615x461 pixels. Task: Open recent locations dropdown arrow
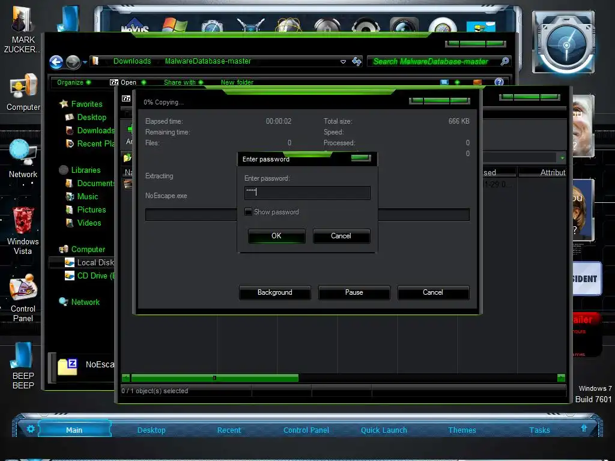coord(85,62)
